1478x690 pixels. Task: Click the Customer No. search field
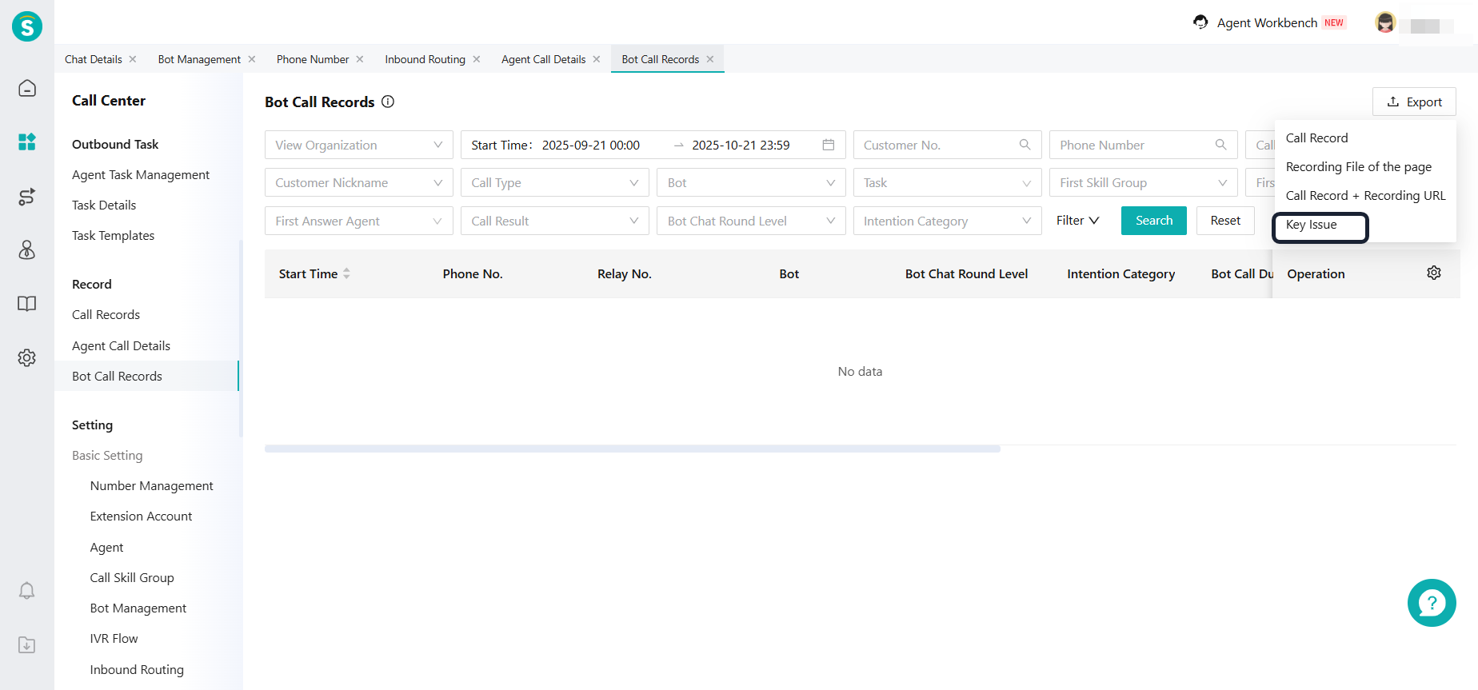click(937, 145)
